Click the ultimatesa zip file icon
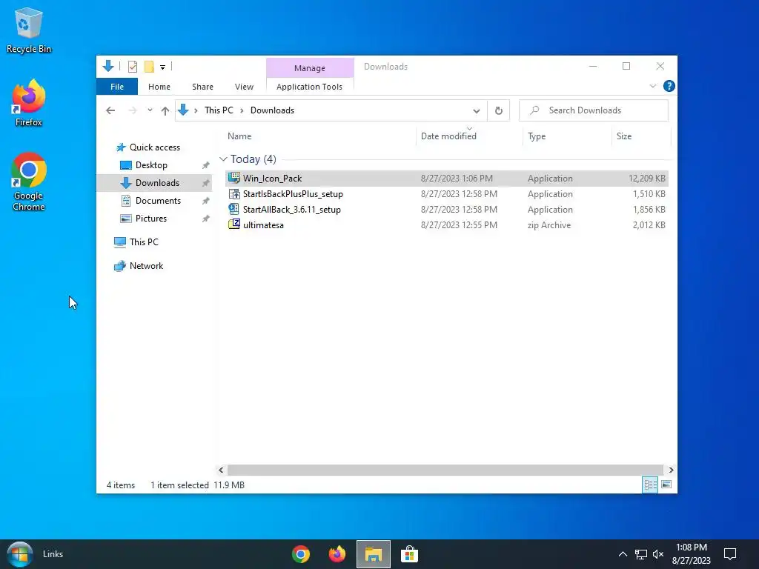The width and height of the screenshot is (759, 569). tap(233, 224)
